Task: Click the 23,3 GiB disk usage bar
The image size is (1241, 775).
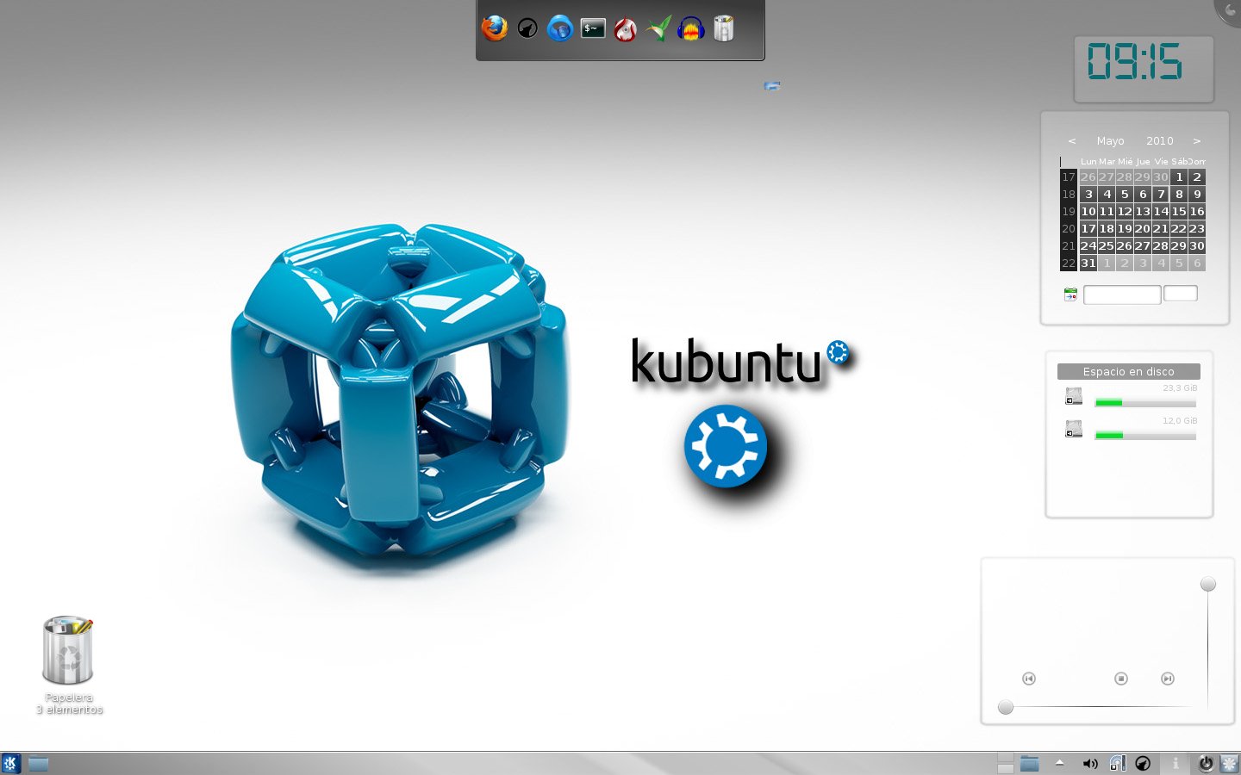Action: (1145, 402)
